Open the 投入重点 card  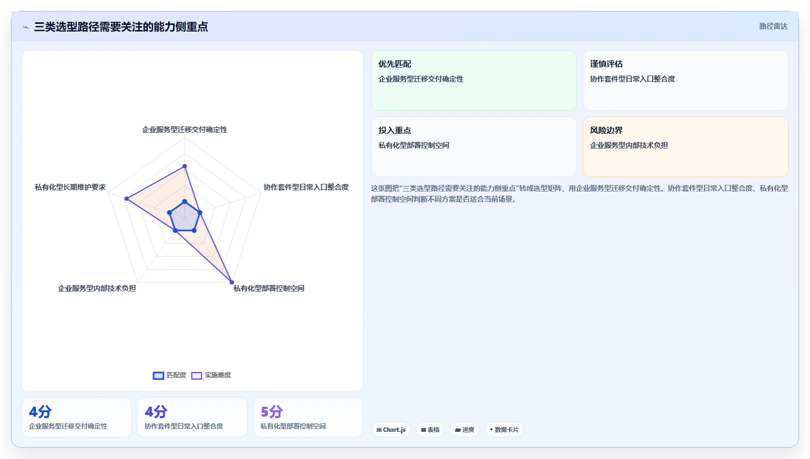pyautogui.click(x=474, y=147)
